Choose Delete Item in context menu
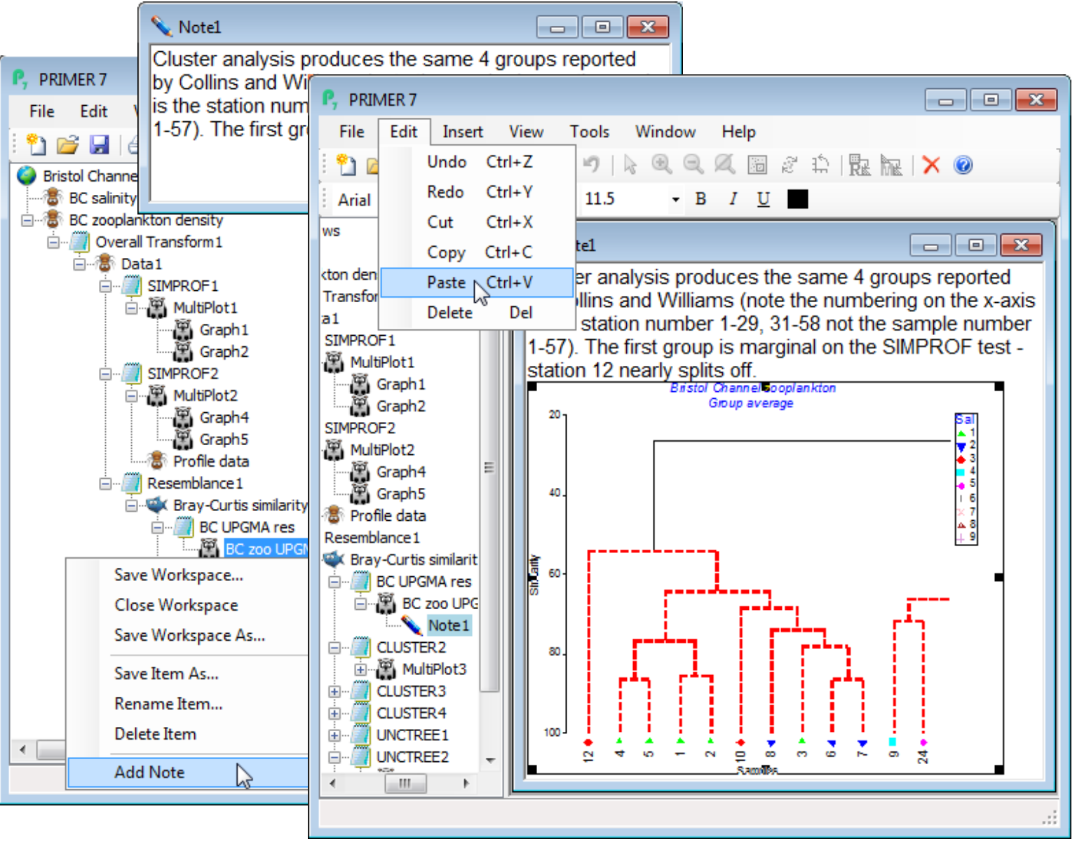1077x844 pixels. coord(155,734)
